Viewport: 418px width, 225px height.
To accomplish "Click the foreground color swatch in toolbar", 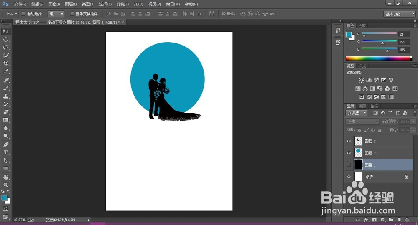I will 4,197.
